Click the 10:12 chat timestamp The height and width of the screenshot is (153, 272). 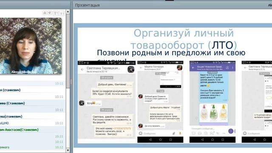click(59, 147)
